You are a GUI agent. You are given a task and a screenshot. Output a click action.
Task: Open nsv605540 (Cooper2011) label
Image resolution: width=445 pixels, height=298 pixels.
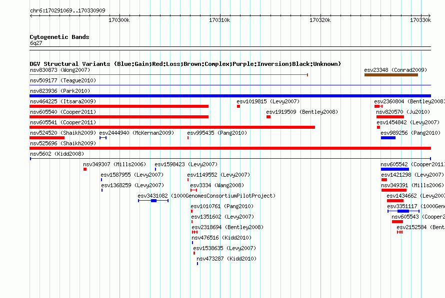[x=63, y=112]
